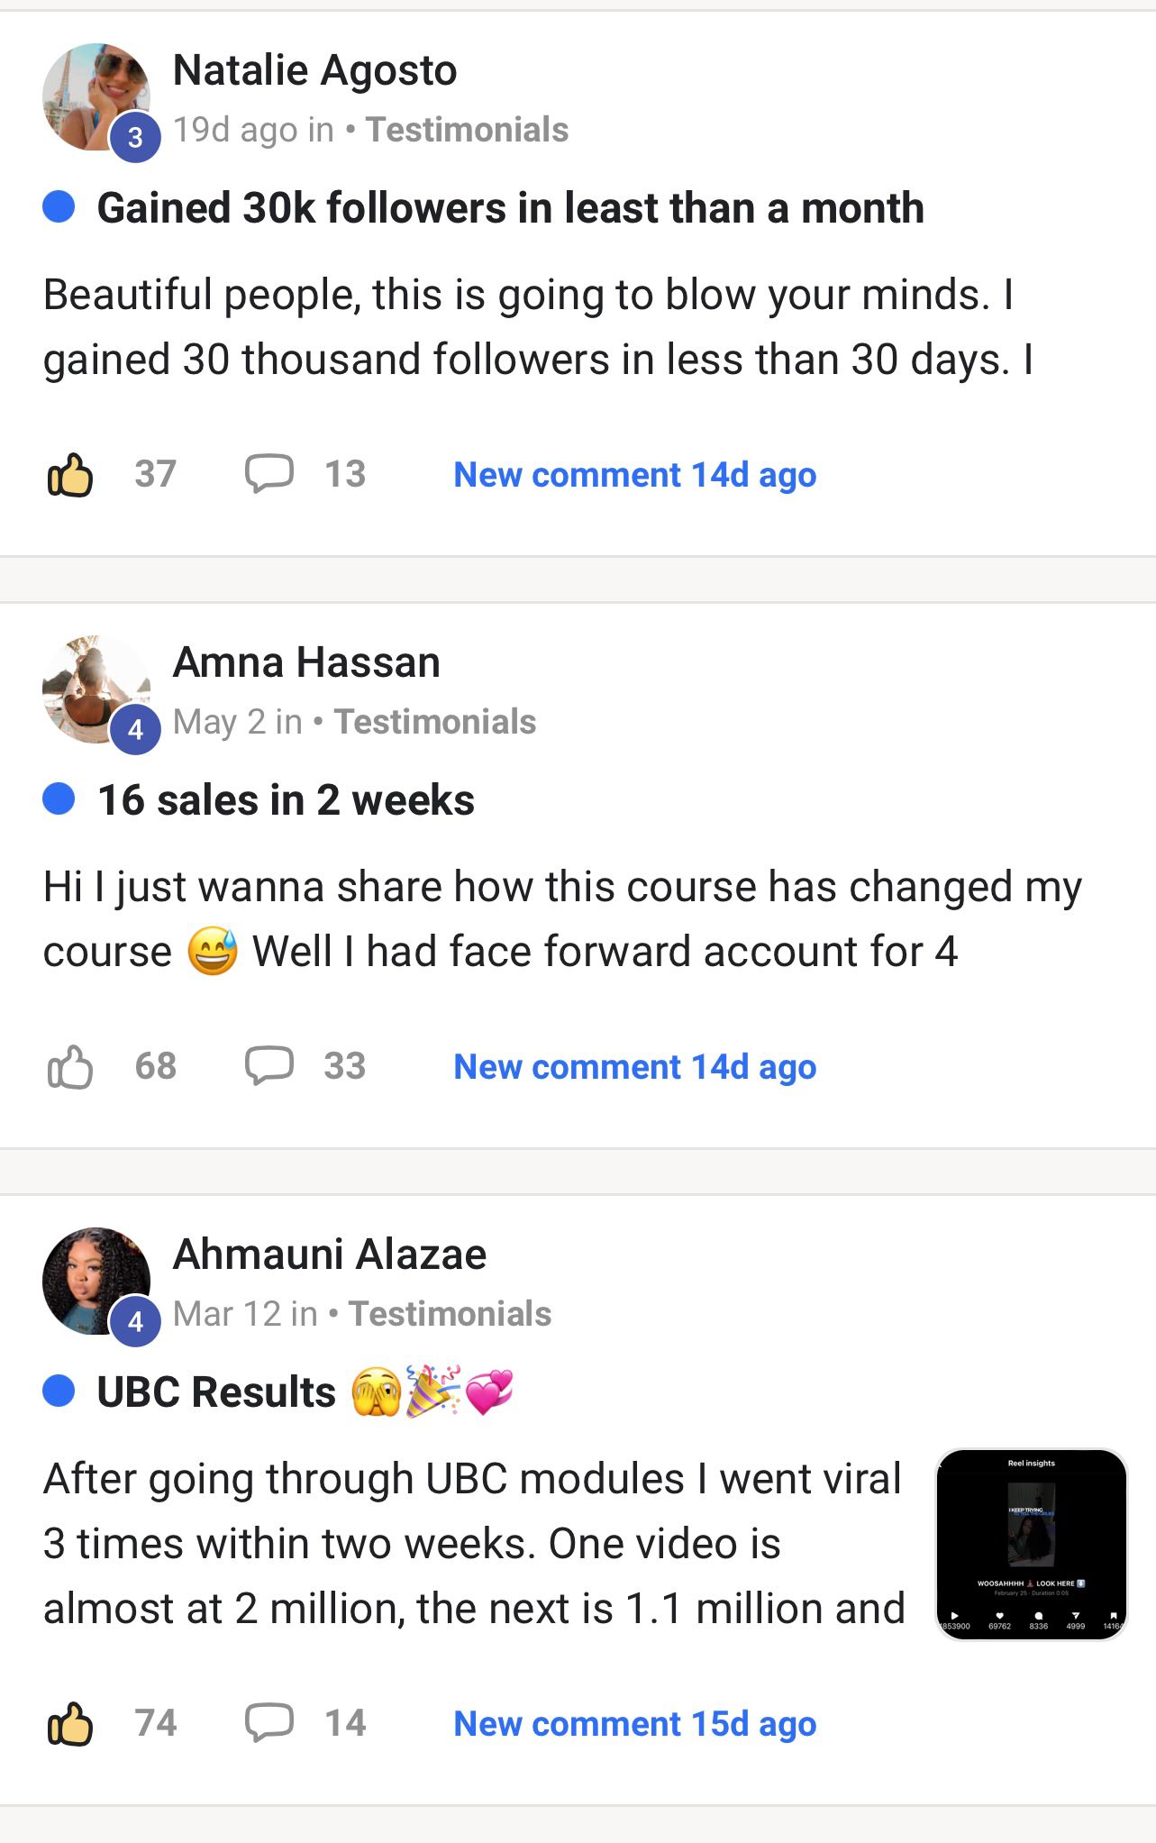This screenshot has height=1843, width=1156.
Task: View Reel insights thumbnail image
Action: pyautogui.click(x=1032, y=1544)
